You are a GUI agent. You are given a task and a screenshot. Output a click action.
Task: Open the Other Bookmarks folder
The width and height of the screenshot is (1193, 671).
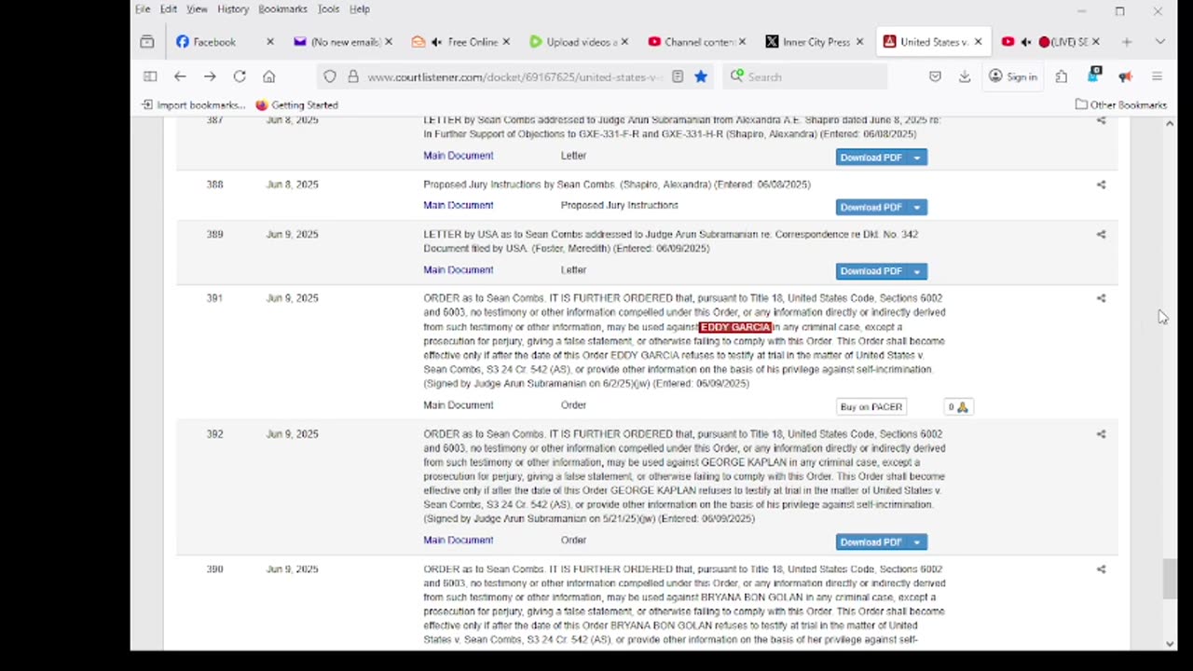(1119, 105)
